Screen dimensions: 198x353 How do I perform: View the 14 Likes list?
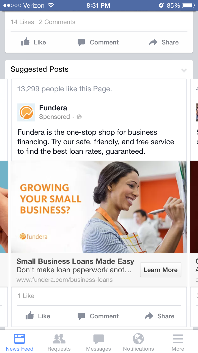pyautogui.click(x=22, y=22)
